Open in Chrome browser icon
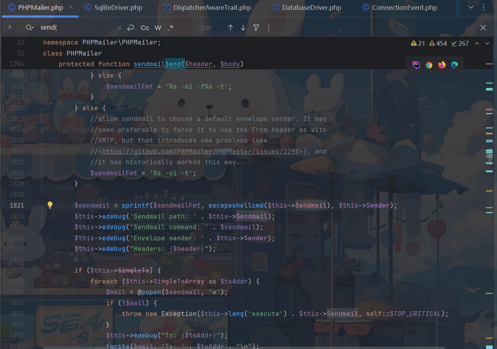The width and height of the screenshot is (497, 349). [x=429, y=65]
